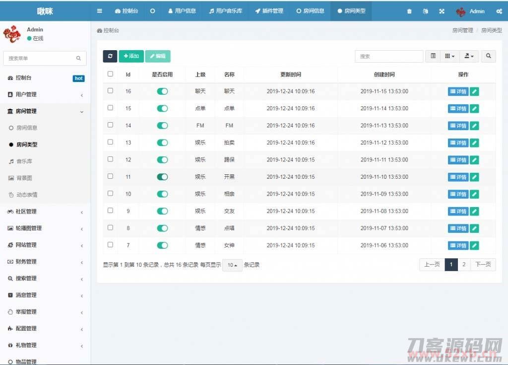508x365 pixels.
Task: Go to page 2 of the table
Action: pos(464,265)
